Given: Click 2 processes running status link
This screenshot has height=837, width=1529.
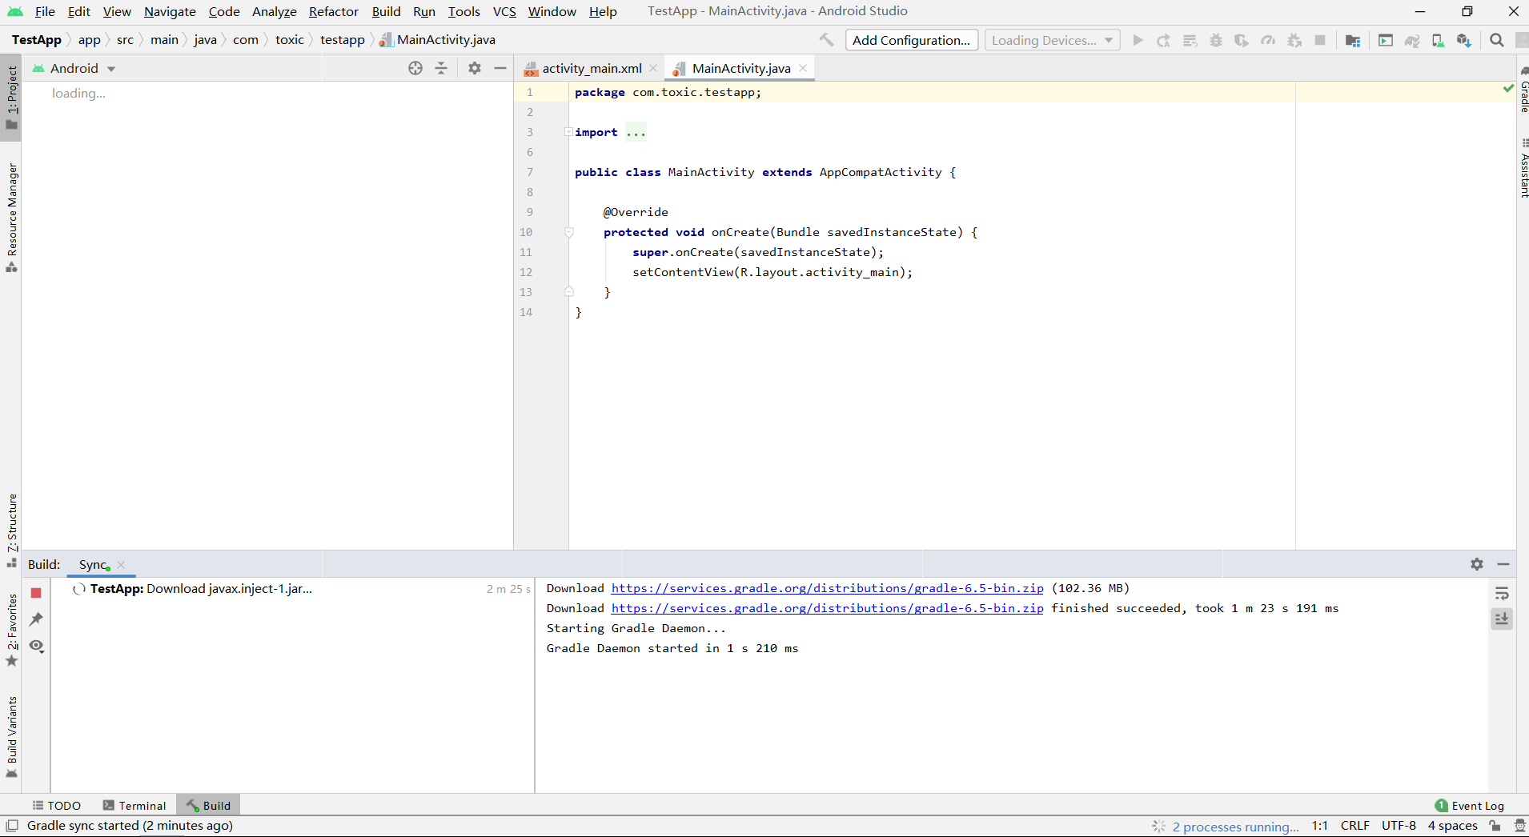Looking at the screenshot, I should [x=1236, y=826].
